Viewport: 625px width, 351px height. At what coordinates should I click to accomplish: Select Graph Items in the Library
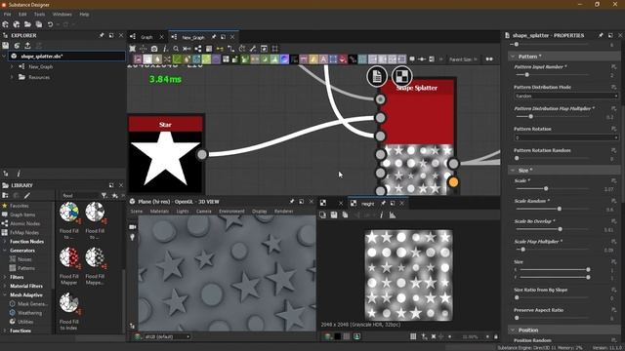(x=22, y=214)
